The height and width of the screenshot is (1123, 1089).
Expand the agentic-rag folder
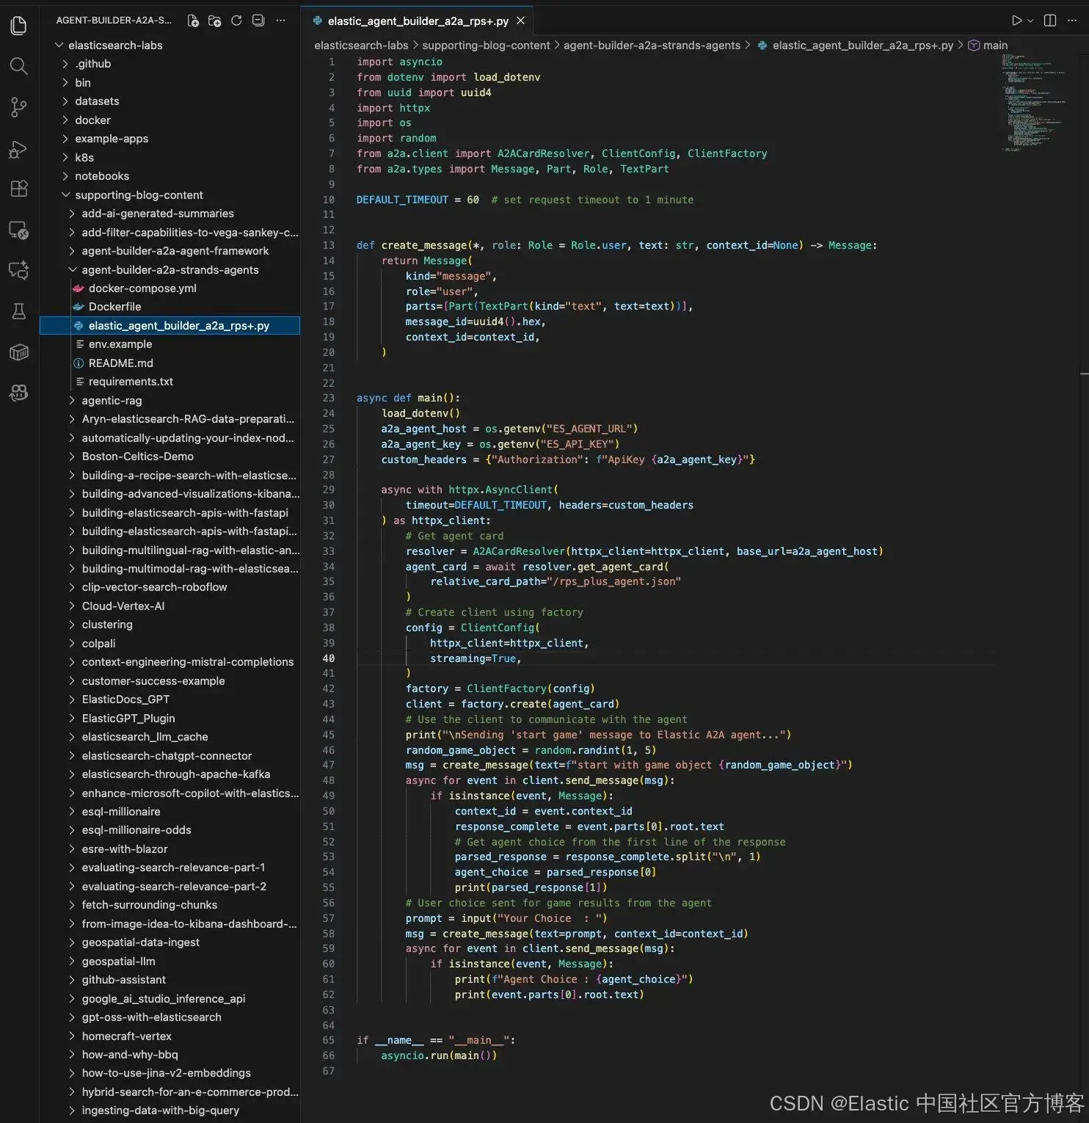112,401
